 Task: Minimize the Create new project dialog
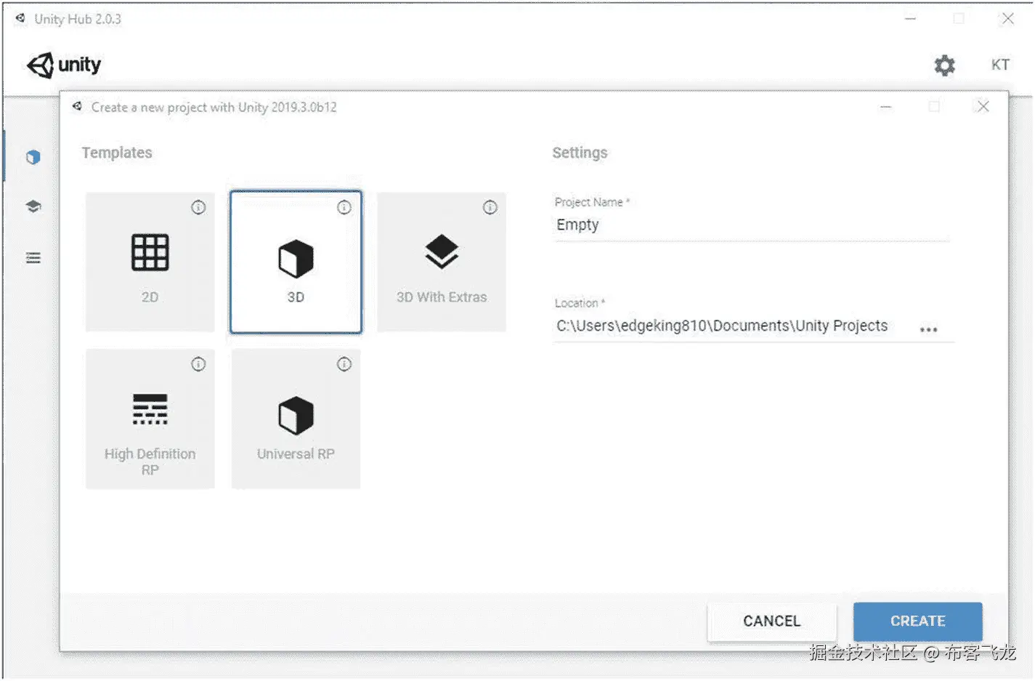[885, 107]
